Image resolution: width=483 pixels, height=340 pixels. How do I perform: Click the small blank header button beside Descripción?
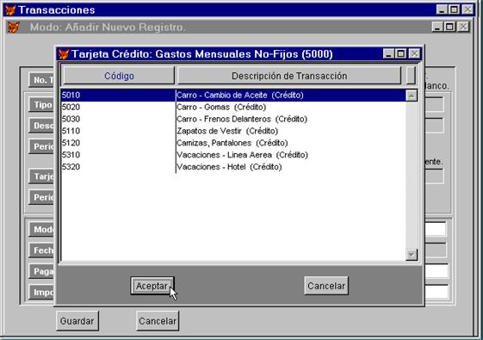coord(411,76)
